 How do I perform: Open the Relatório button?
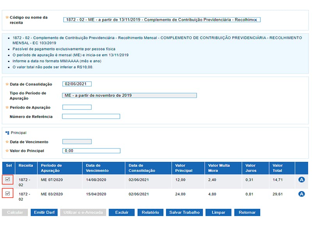point(150,212)
